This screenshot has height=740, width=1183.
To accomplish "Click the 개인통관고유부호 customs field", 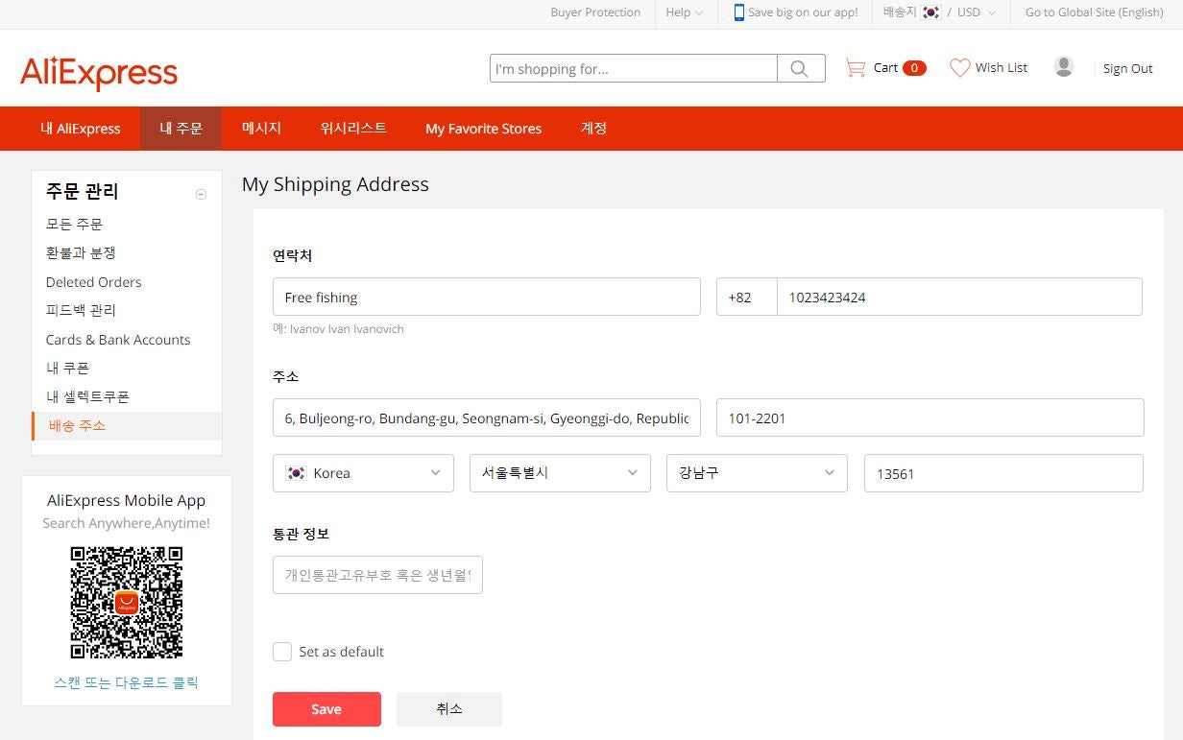I will click(377, 575).
